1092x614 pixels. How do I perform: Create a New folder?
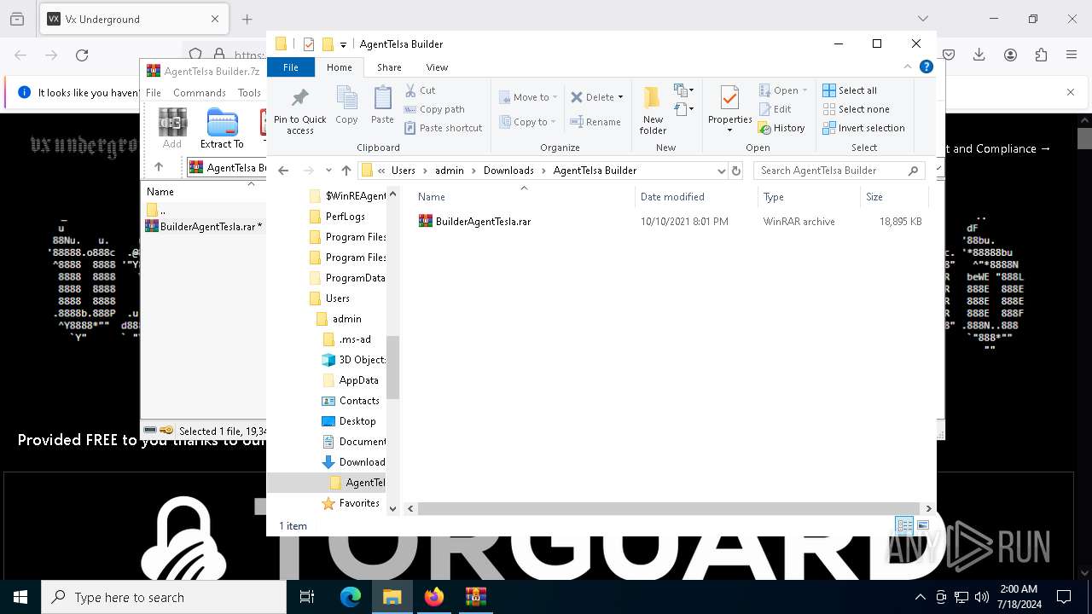(653, 111)
